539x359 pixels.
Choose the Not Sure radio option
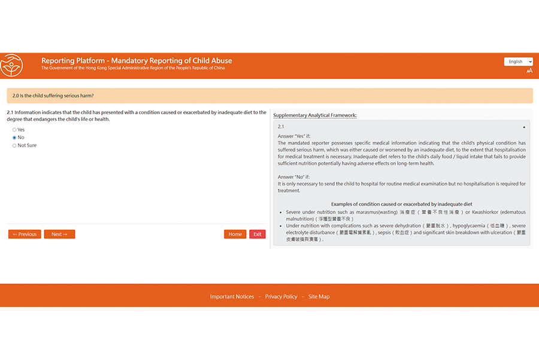(14, 145)
